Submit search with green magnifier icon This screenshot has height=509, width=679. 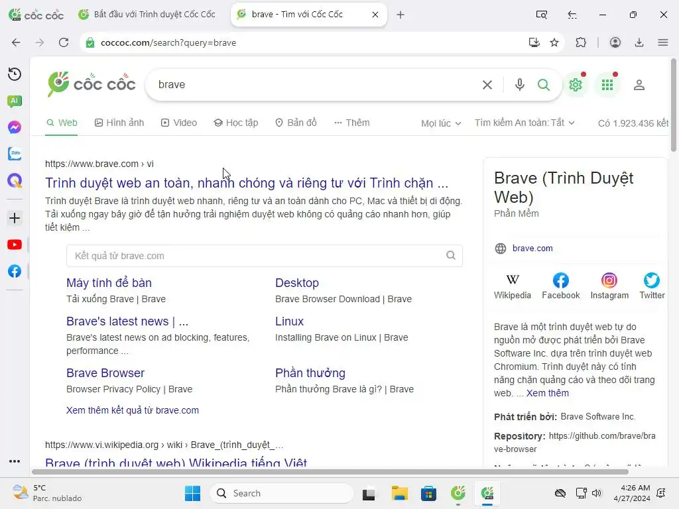pos(544,85)
